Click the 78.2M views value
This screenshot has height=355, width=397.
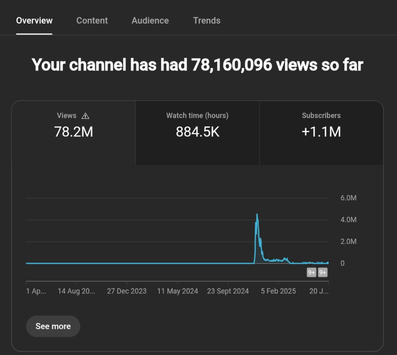click(74, 132)
